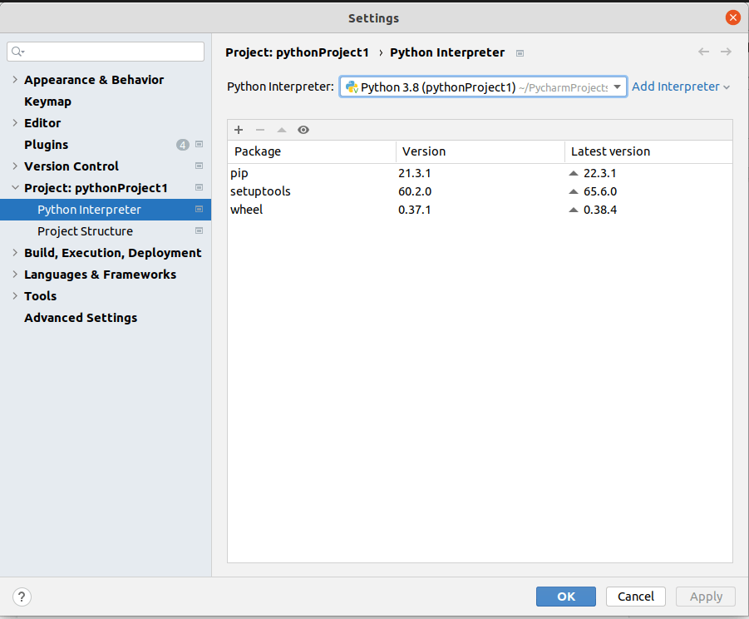749x619 pixels.
Task: Collapse the Project: pythonProject1 tree node
Action: [x=15, y=188]
